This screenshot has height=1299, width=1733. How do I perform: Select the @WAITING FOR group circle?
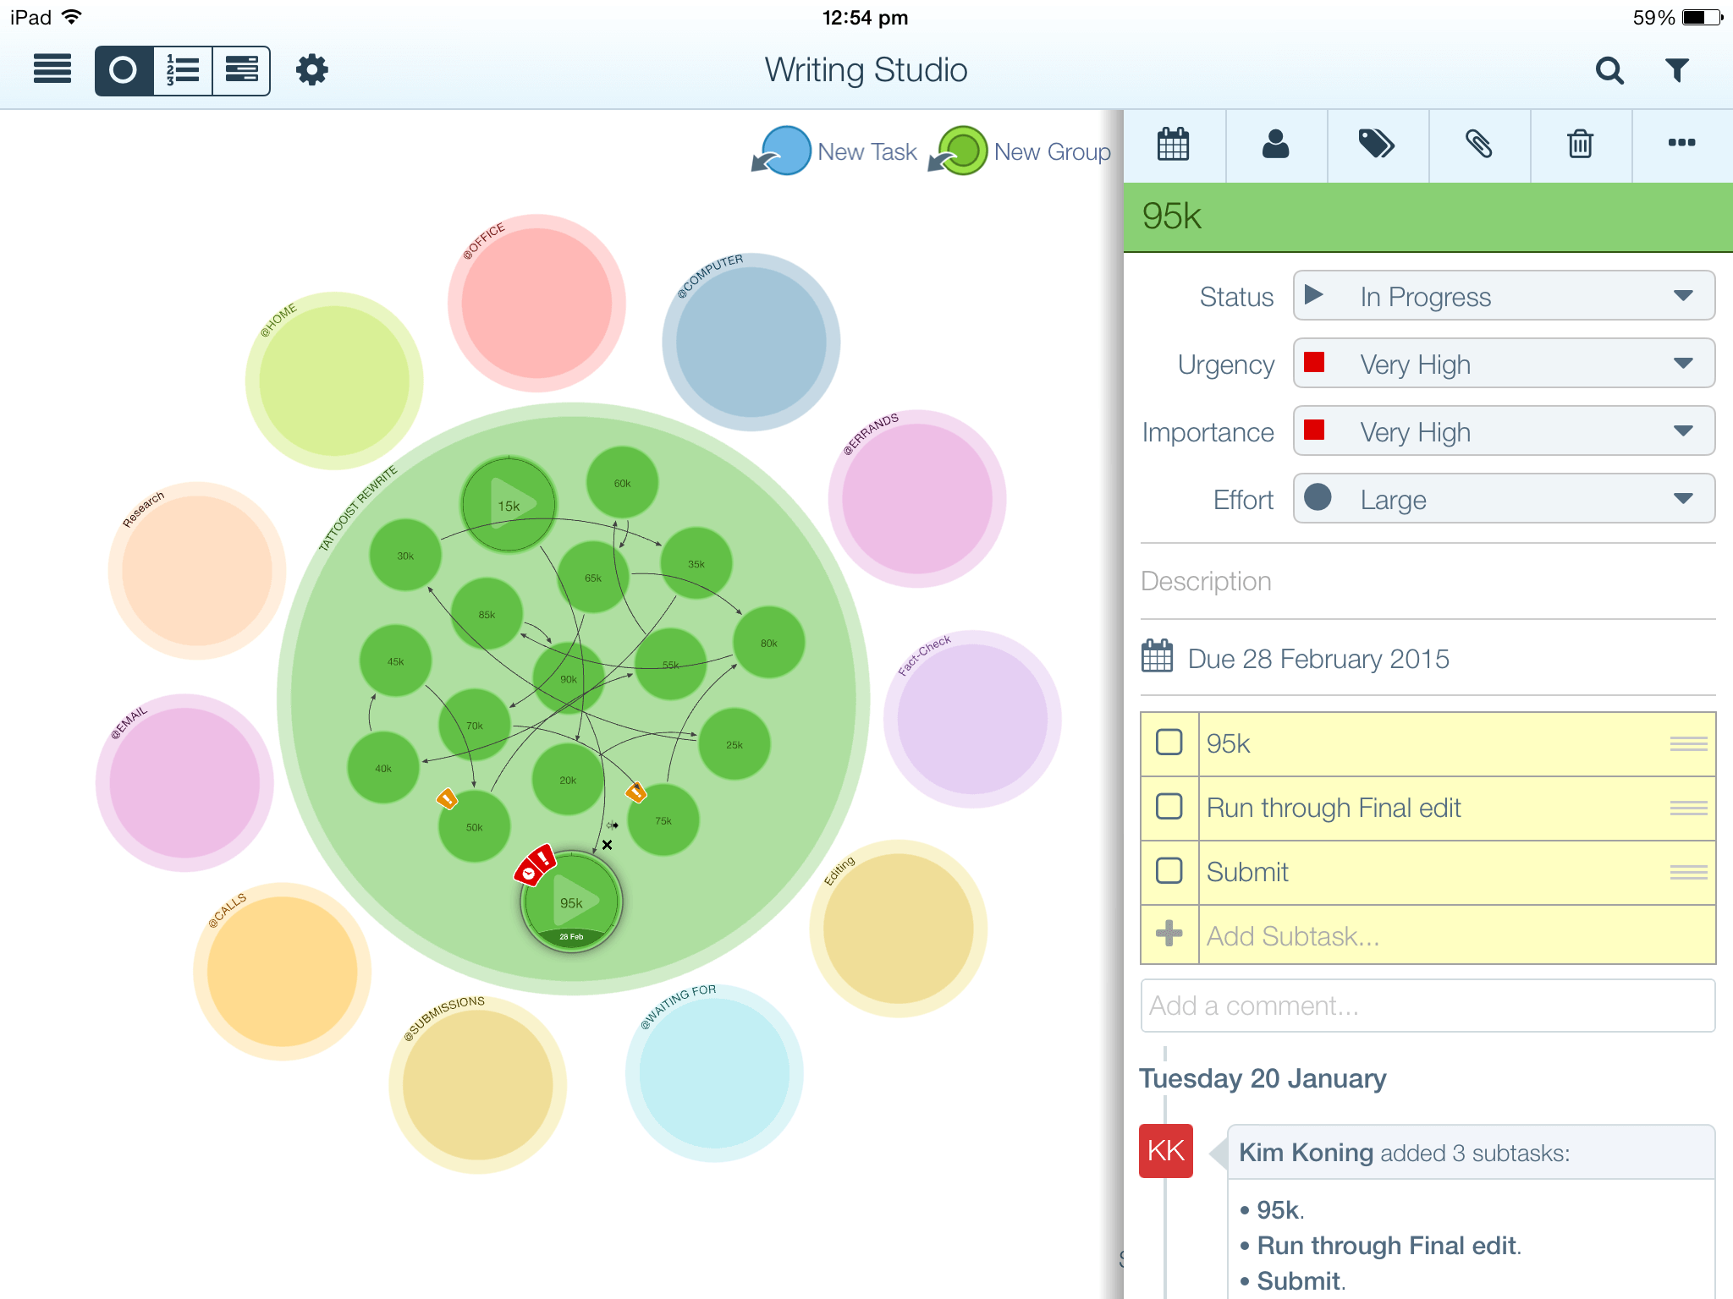tap(714, 1073)
